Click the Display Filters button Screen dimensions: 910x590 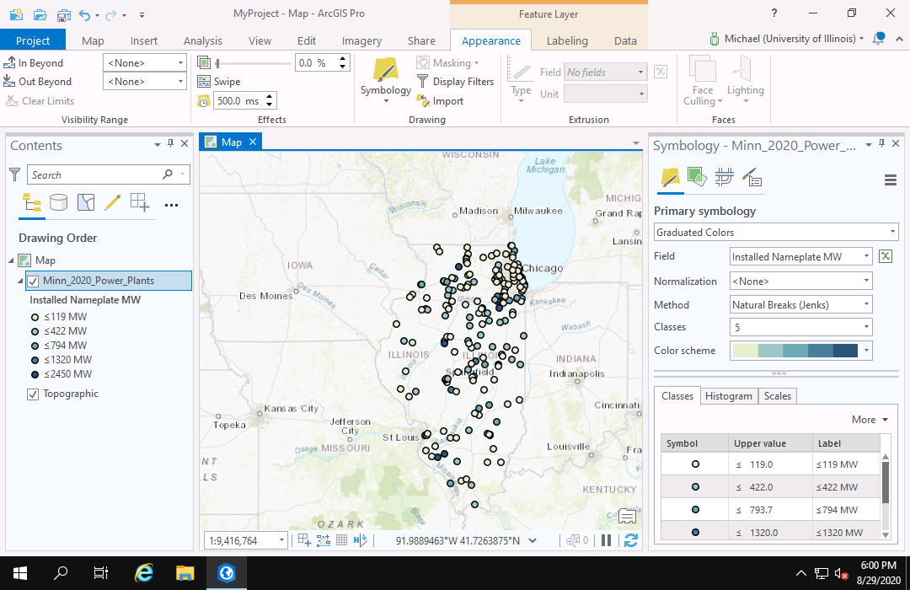pos(455,82)
